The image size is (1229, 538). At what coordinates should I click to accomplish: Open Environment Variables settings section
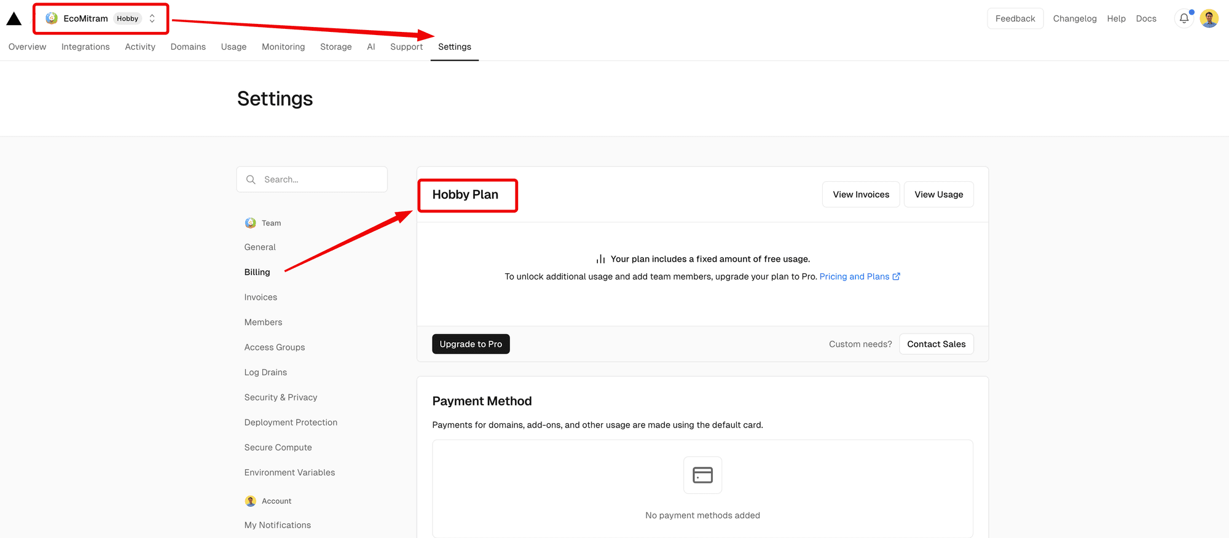coord(289,472)
